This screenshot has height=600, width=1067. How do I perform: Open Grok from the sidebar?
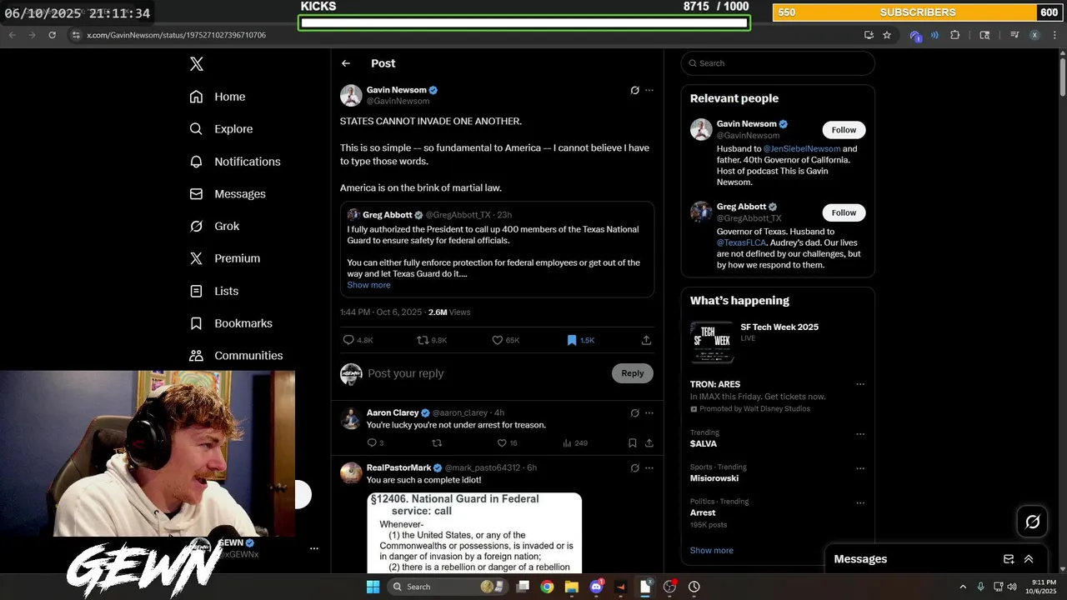(214, 227)
